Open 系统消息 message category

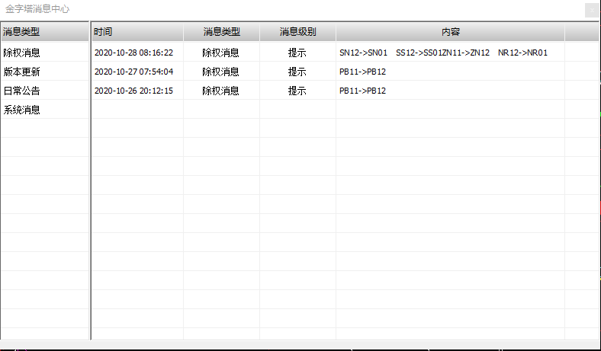coord(21,110)
